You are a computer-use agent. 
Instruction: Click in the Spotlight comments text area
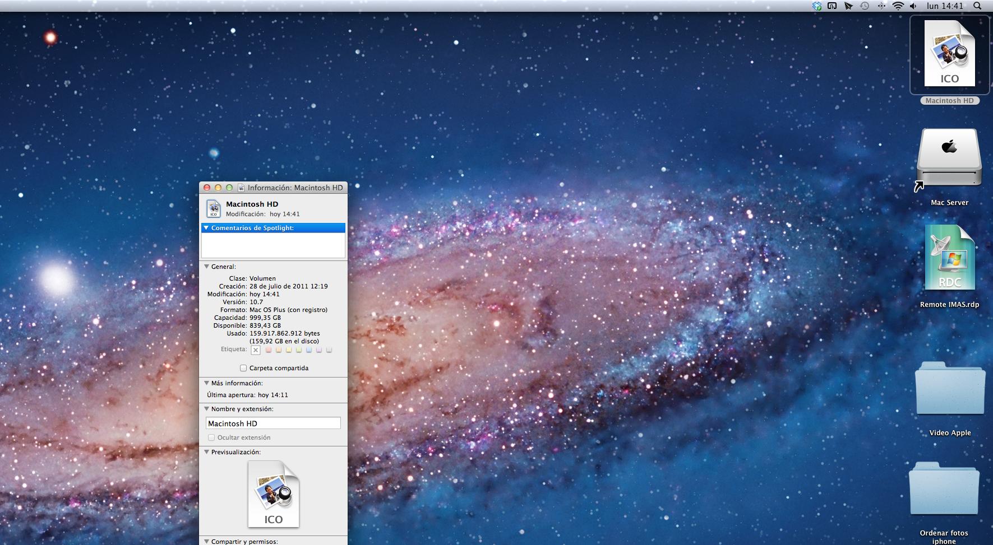pyautogui.click(x=273, y=245)
